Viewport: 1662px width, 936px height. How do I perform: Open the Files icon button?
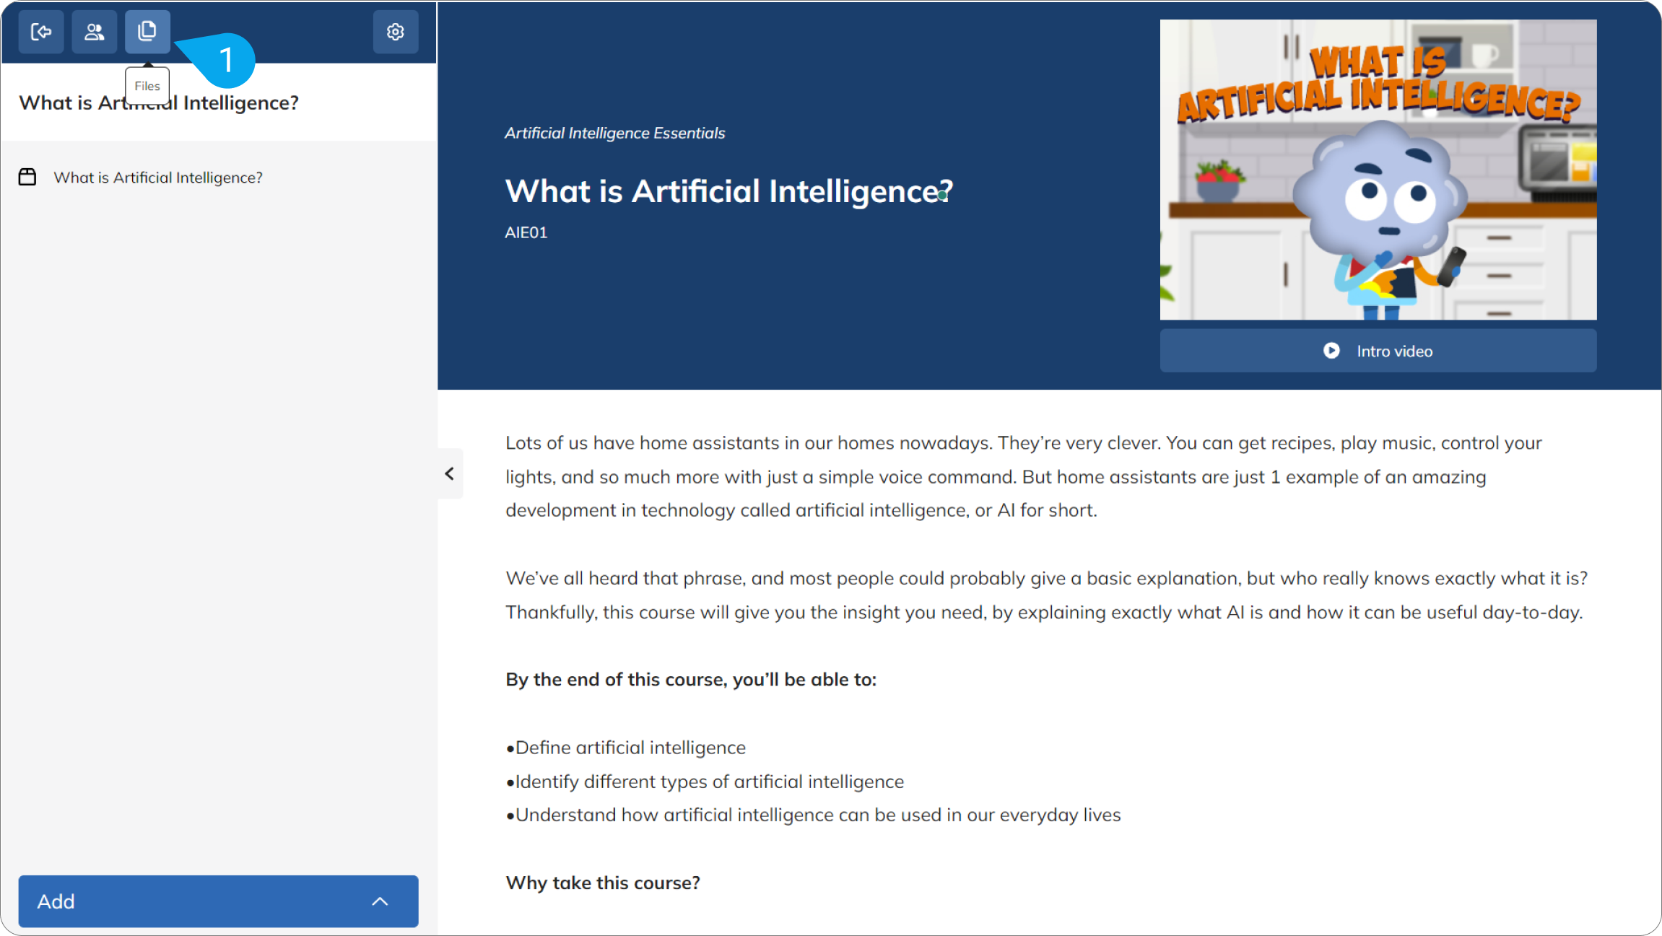pyautogui.click(x=147, y=32)
